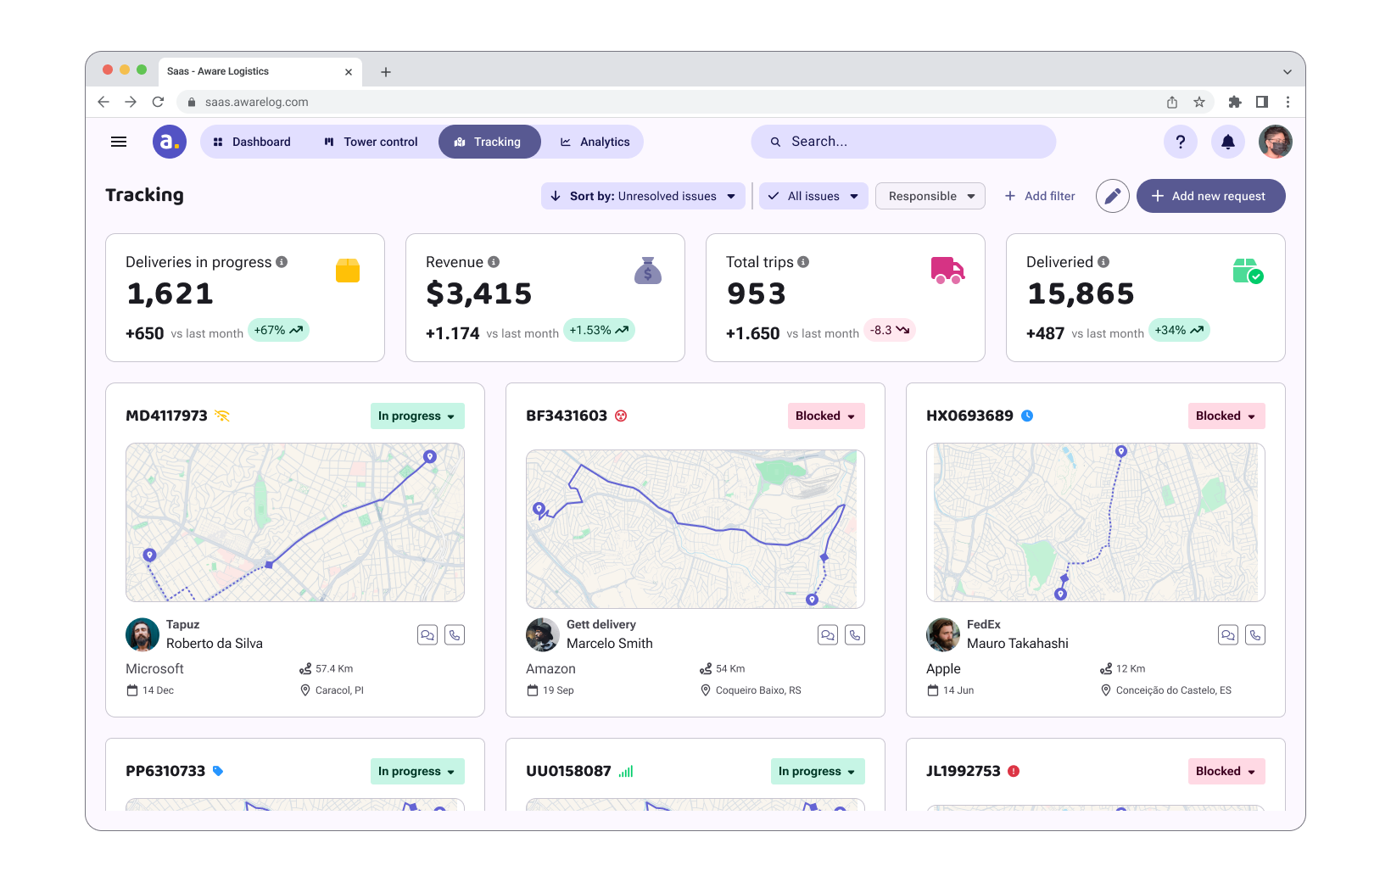Go back in browser
Viewport: 1391px width, 882px height.
[103, 102]
